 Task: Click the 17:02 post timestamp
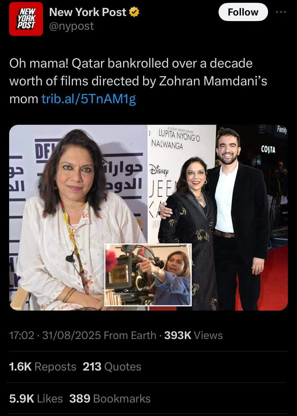(x=22, y=335)
